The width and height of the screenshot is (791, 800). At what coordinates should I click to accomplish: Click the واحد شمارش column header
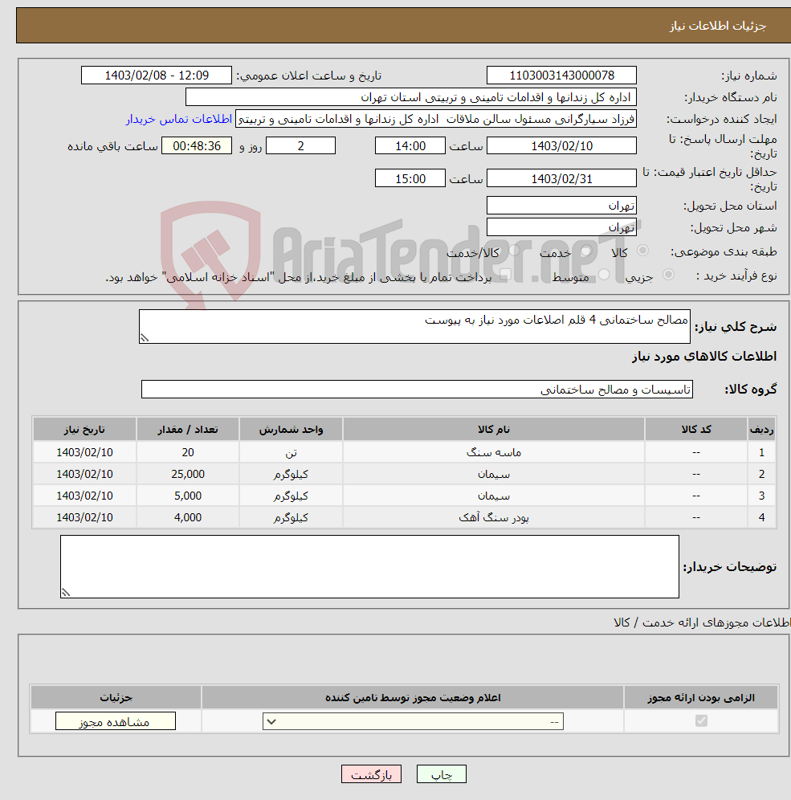(291, 430)
